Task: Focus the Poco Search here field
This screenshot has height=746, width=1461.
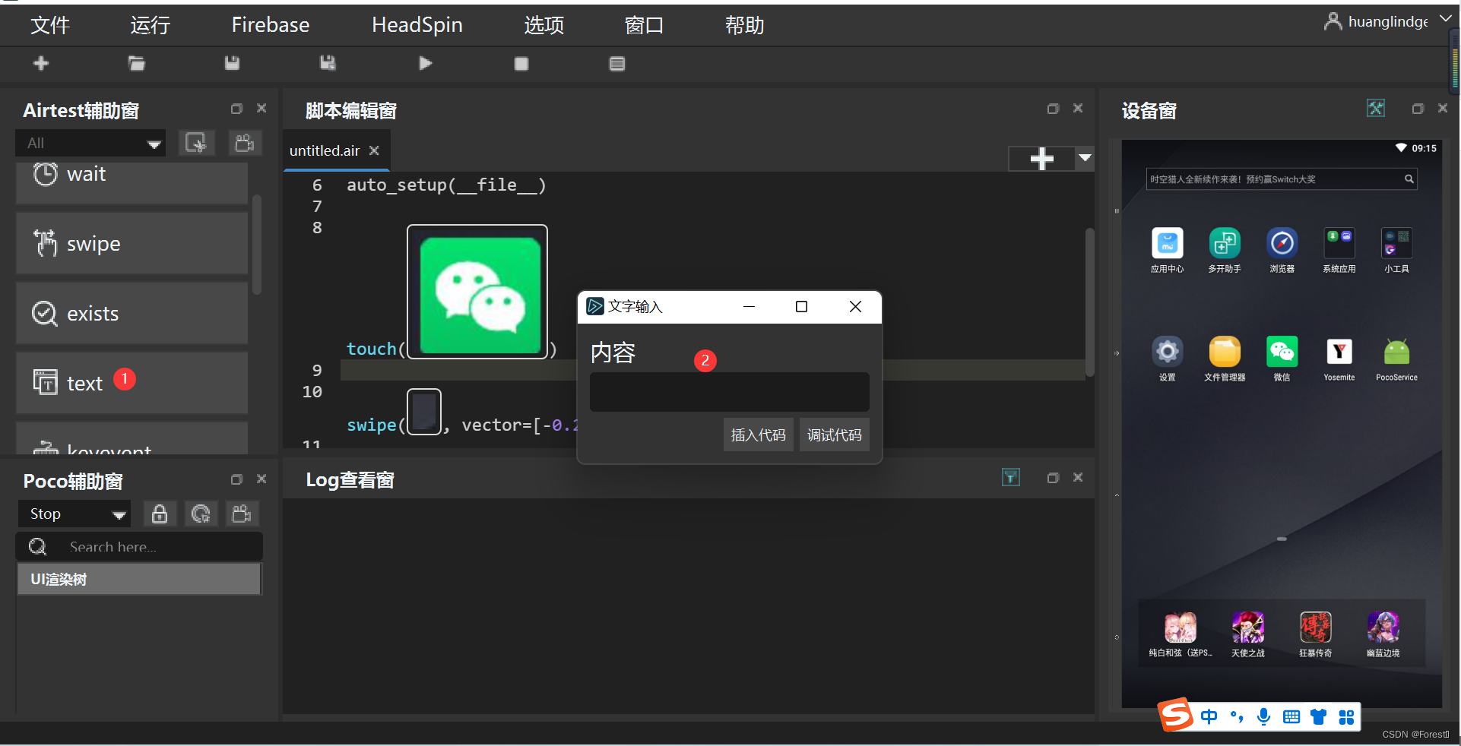Action: (140, 547)
